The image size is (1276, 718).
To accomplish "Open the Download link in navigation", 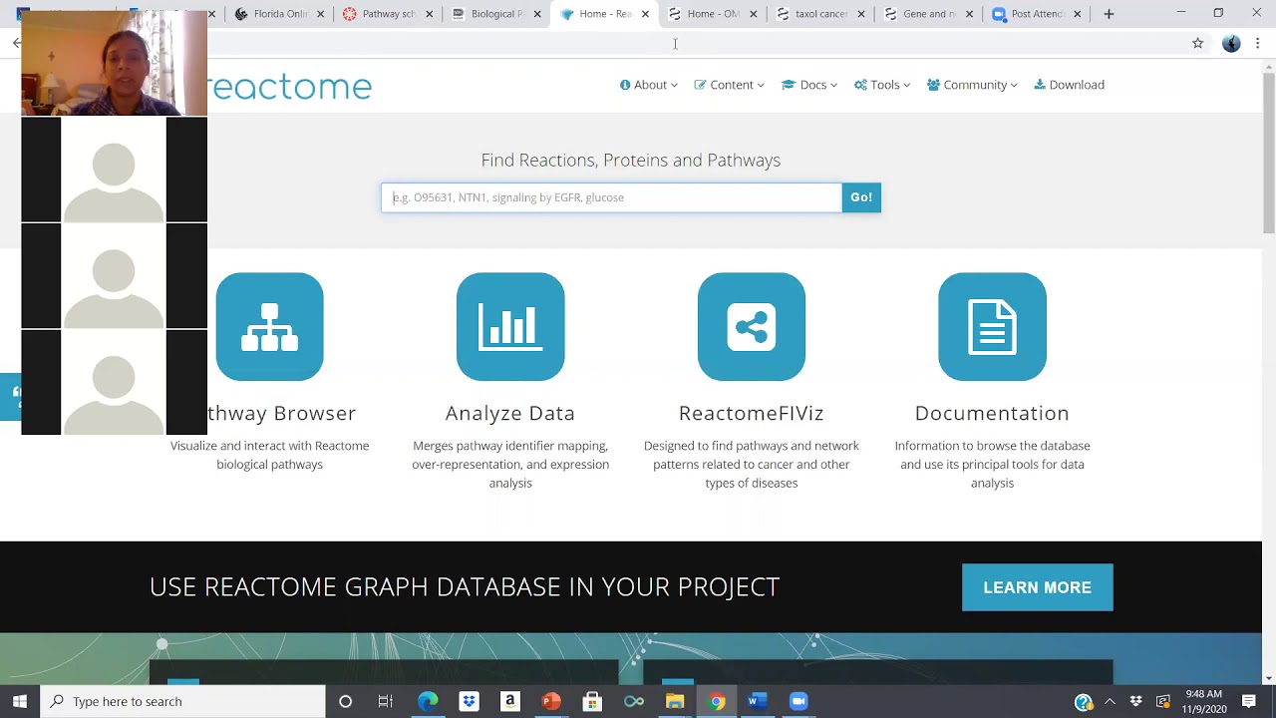I will tap(1069, 85).
